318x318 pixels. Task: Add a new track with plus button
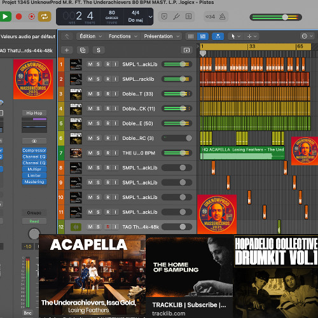(x=67, y=50)
